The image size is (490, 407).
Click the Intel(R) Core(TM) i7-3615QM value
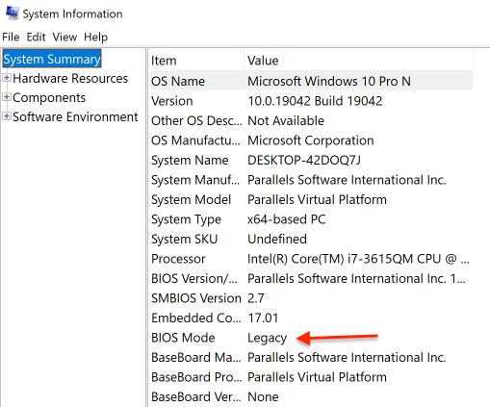[x=358, y=259]
